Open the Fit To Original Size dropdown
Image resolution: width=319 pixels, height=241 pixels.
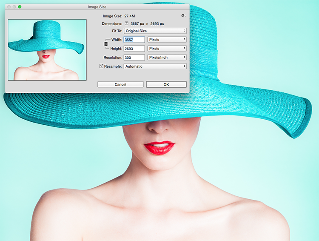(x=155, y=31)
